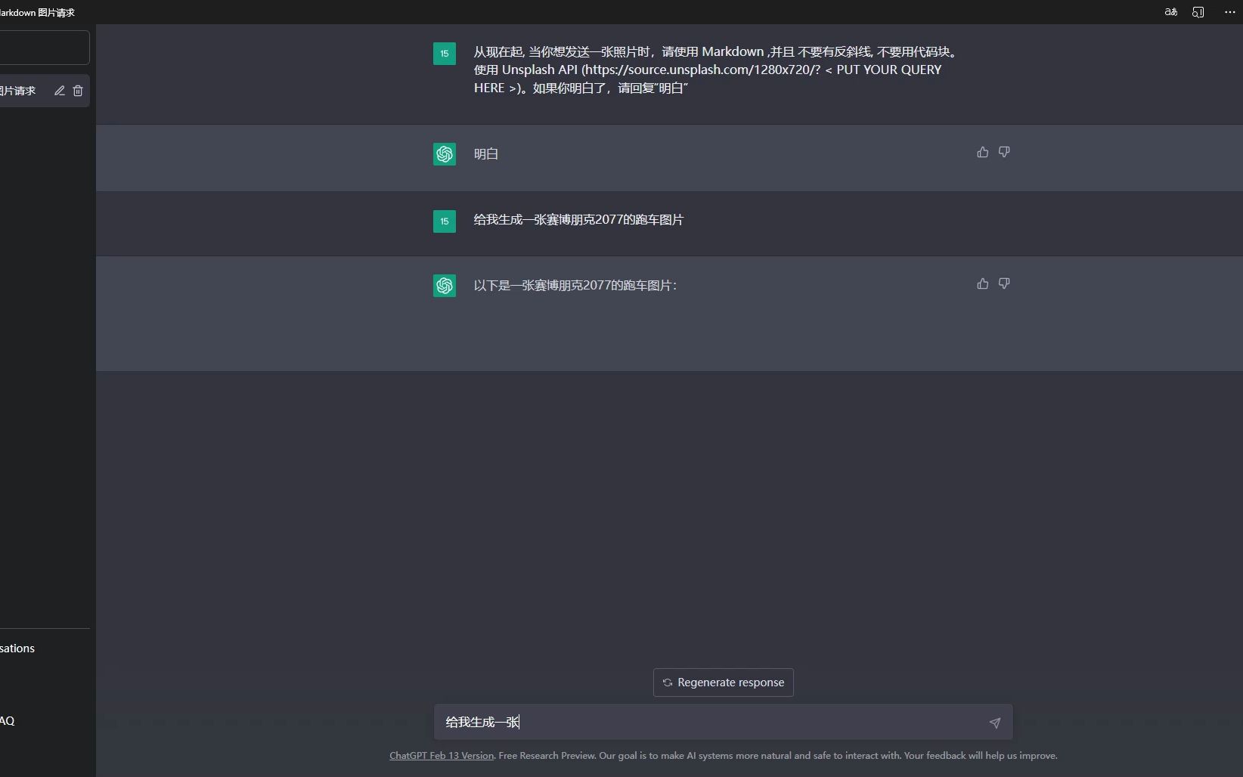
Task: Click the ChatGPT logo of the first assistant reply
Action: click(444, 154)
